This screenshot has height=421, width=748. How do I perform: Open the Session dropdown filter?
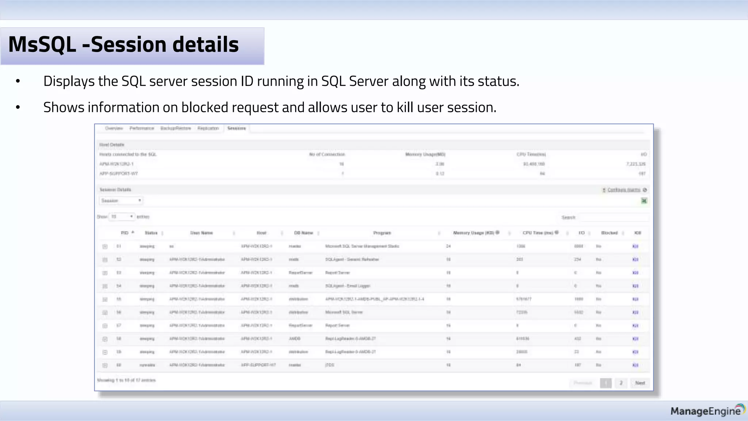[x=121, y=201]
